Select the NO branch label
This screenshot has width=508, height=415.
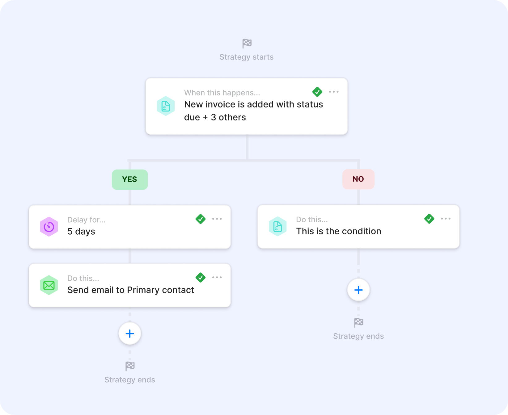coord(358,179)
